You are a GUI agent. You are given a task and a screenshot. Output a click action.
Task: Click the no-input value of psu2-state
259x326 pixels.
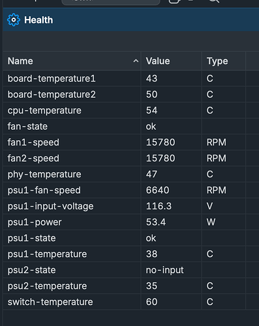[x=164, y=271]
